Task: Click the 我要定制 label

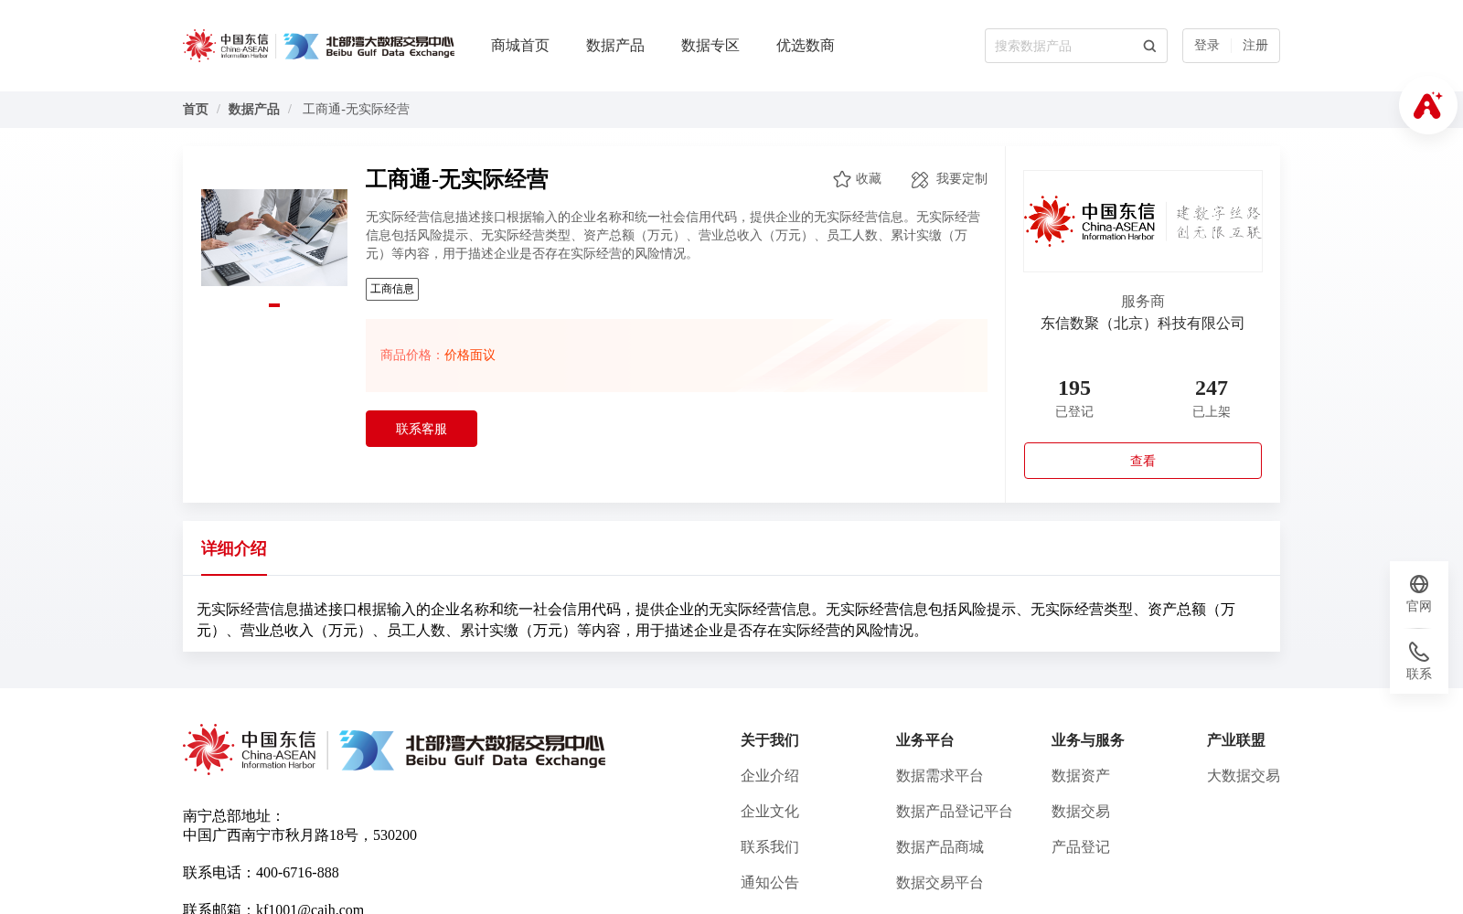Action: [962, 179]
